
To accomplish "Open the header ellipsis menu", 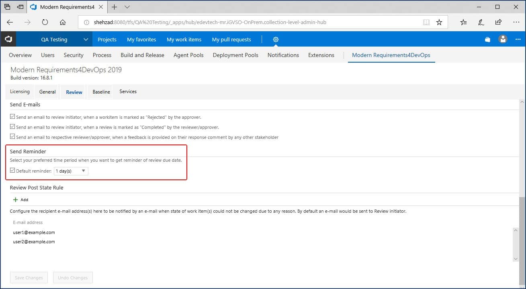I will click(x=518, y=39).
